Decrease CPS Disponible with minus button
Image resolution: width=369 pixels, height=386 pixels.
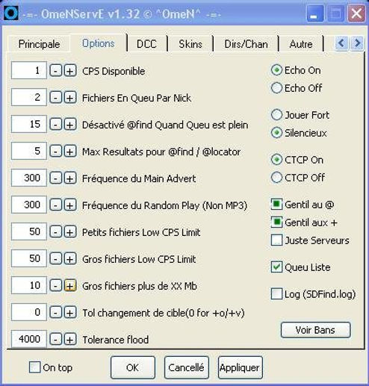click(x=55, y=71)
